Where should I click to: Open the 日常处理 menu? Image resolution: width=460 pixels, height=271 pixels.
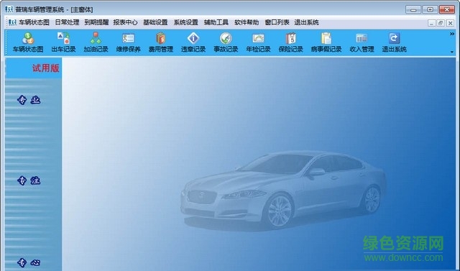(67, 22)
